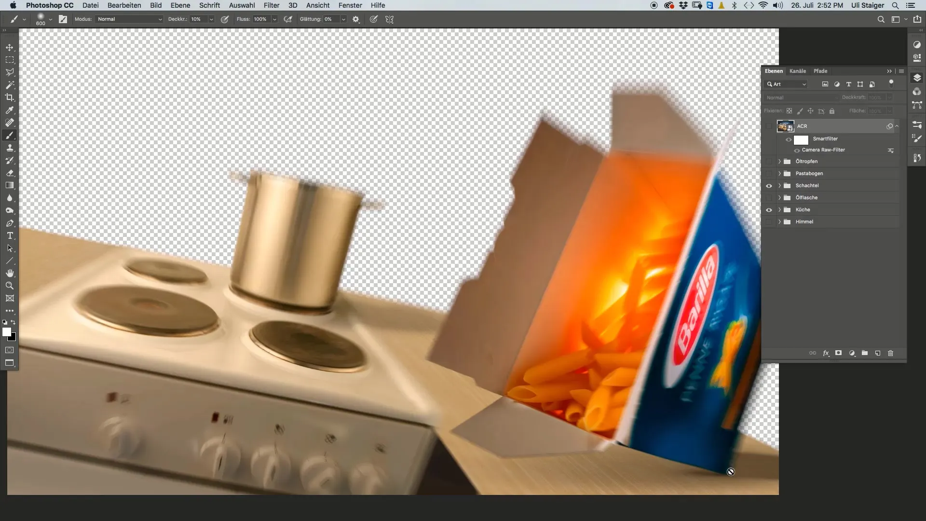Screen dimensions: 926x521
Task: Toggle Quick Mask mode
Action: (10, 350)
